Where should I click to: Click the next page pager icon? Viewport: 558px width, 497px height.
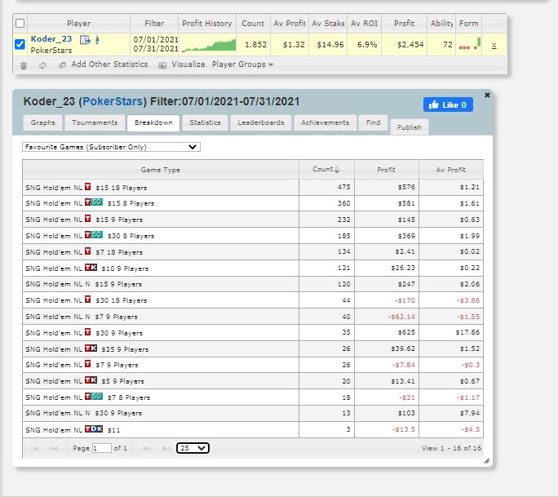click(147, 448)
